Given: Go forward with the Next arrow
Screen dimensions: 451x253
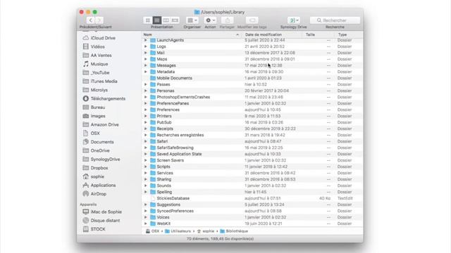Looking at the screenshot, I should 99,20.
